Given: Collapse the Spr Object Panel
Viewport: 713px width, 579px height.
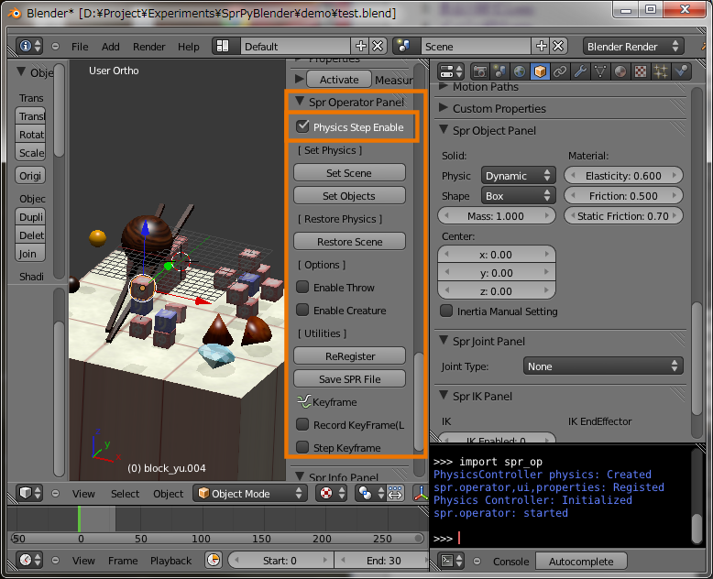Looking at the screenshot, I should pyautogui.click(x=444, y=129).
